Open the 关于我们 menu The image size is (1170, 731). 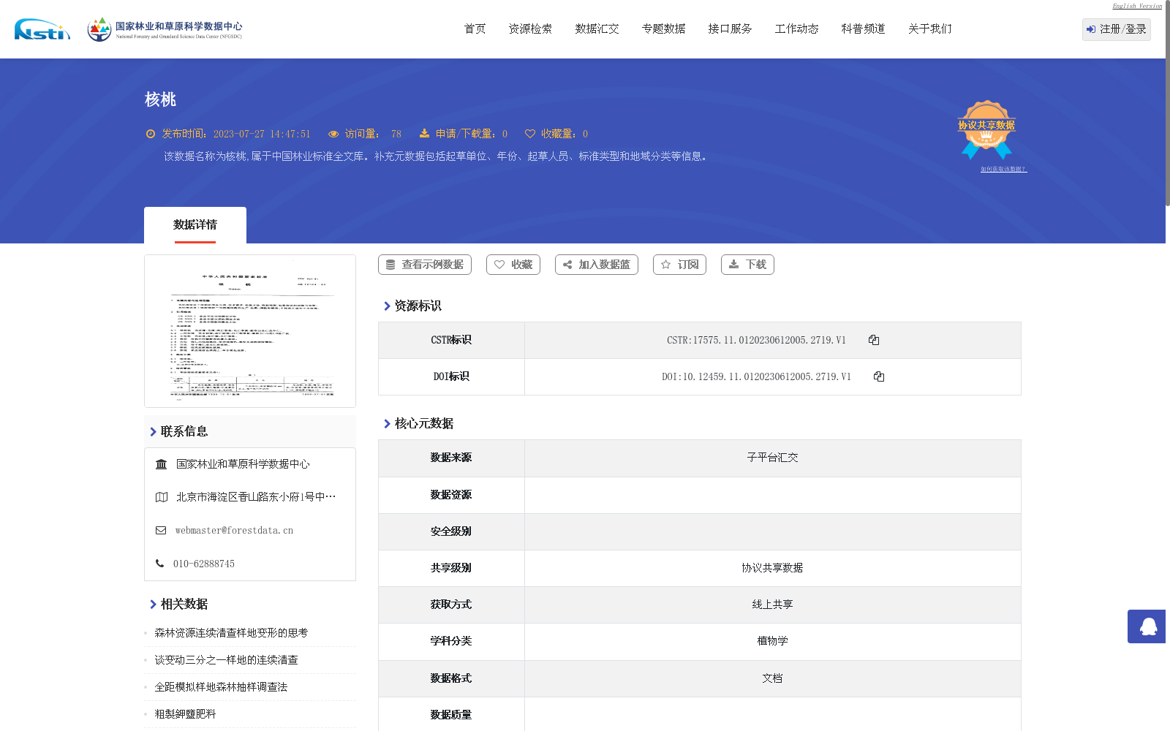[929, 29]
